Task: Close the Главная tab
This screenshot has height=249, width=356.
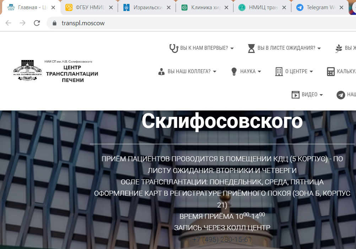Action: click(x=53, y=7)
